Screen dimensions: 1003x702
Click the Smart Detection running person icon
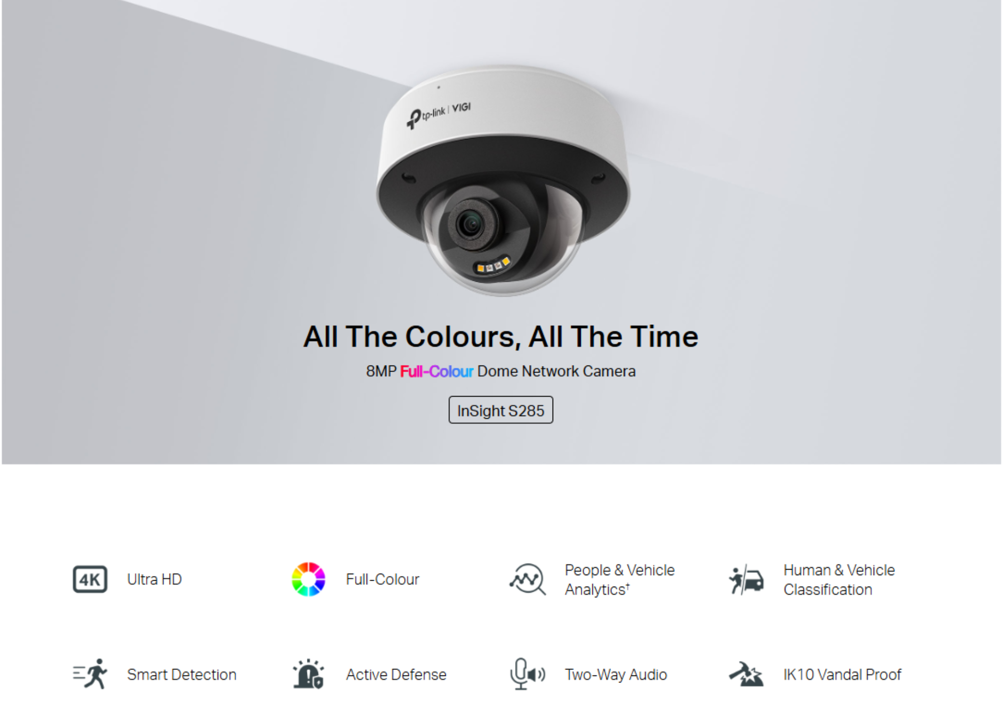point(90,674)
